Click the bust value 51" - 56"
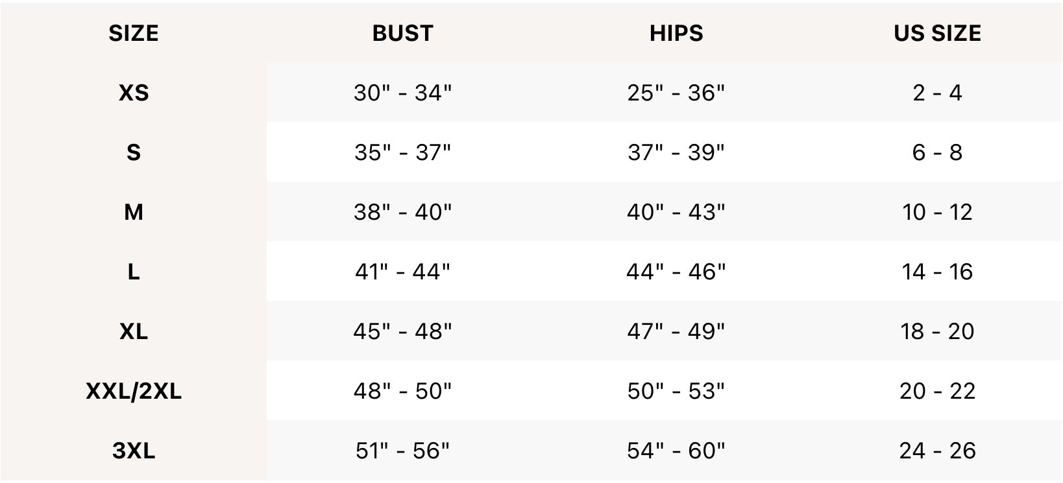The height and width of the screenshot is (483, 1063). [x=402, y=451]
